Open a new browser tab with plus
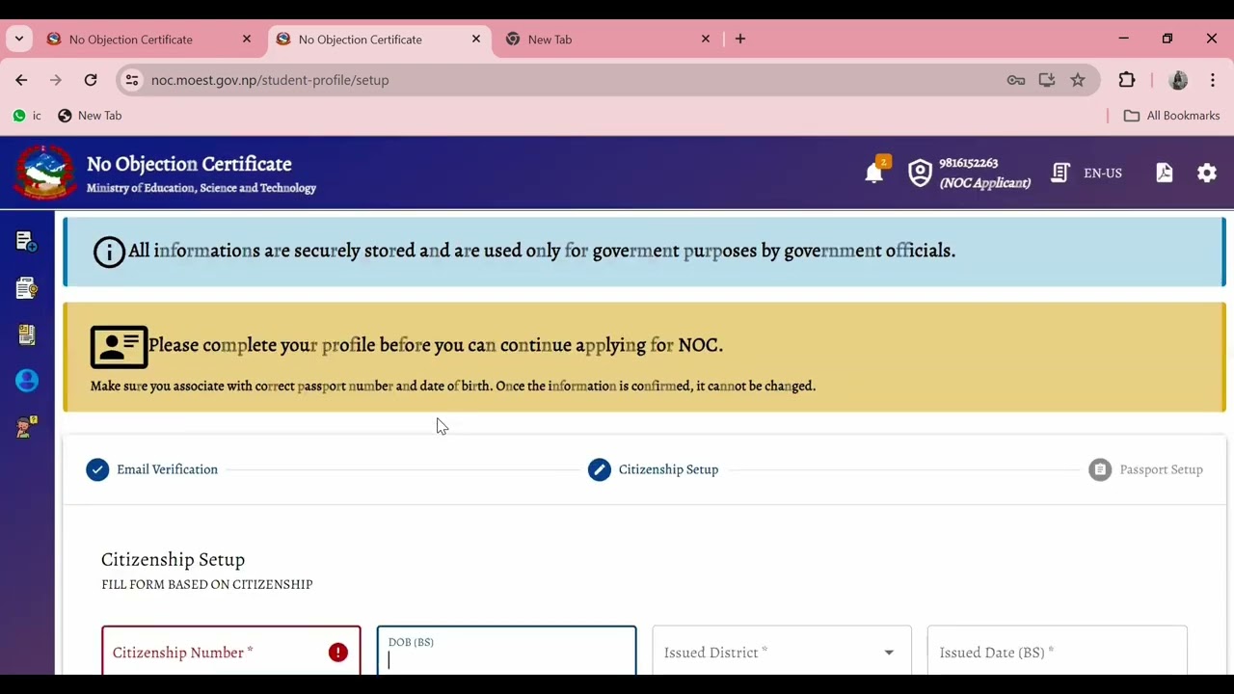The width and height of the screenshot is (1234, 694). (x=740, y=40)
